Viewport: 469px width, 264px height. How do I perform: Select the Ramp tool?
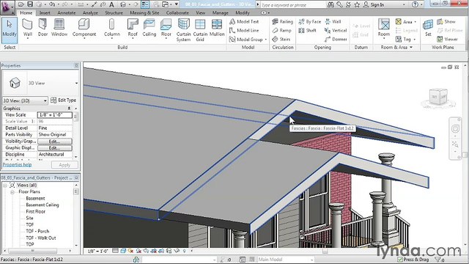(281, 30)
